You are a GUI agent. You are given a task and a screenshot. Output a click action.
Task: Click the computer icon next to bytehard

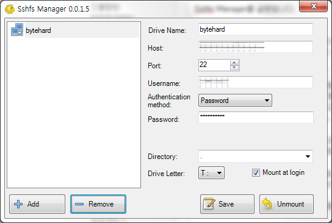(x=17, y=30)
